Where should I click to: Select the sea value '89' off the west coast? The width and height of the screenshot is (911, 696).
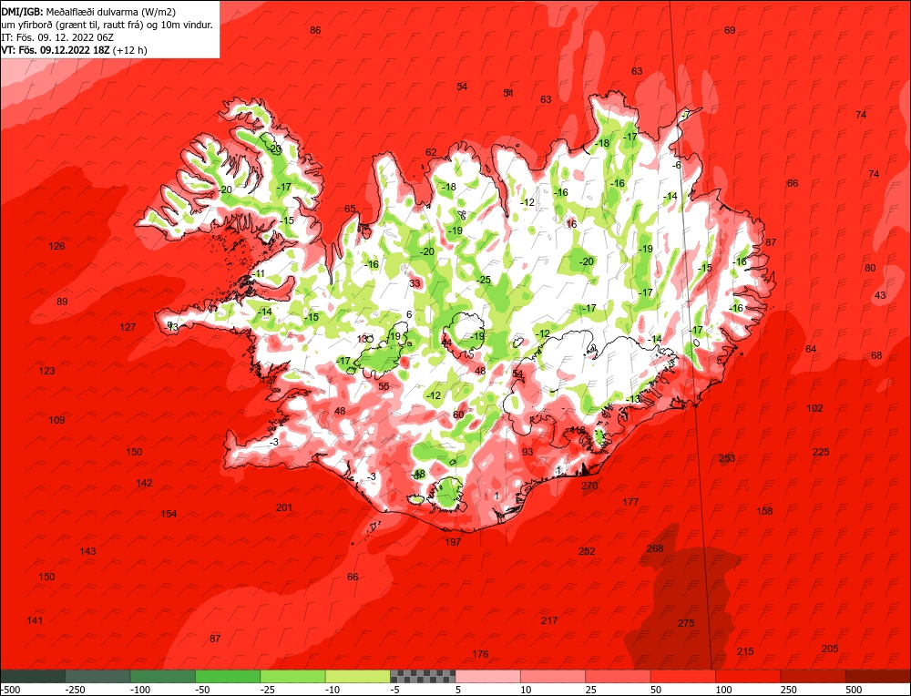coord(62,302)
